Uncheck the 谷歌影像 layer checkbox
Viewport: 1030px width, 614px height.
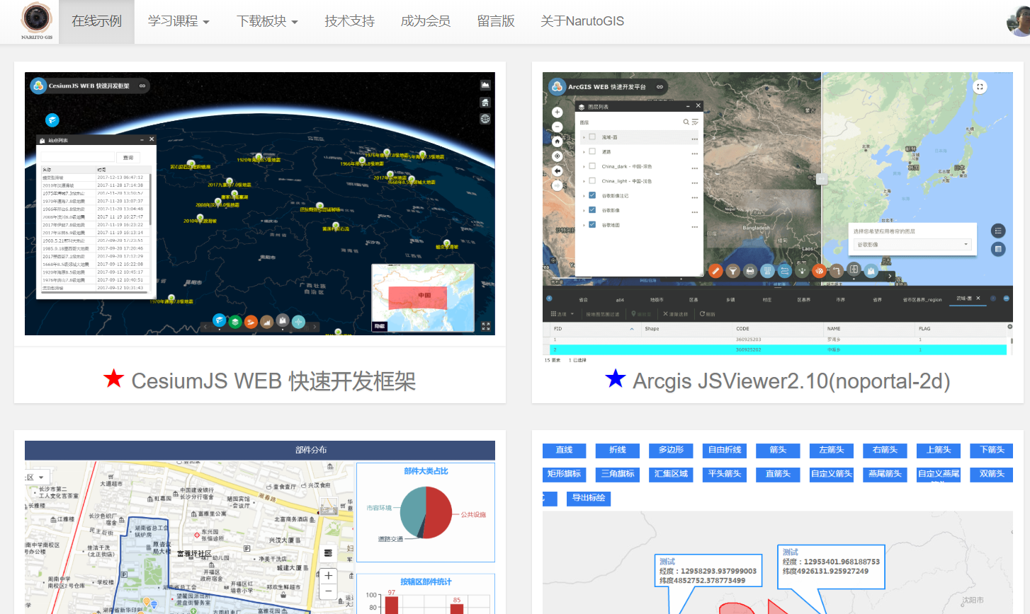click(x=592, y=210)
